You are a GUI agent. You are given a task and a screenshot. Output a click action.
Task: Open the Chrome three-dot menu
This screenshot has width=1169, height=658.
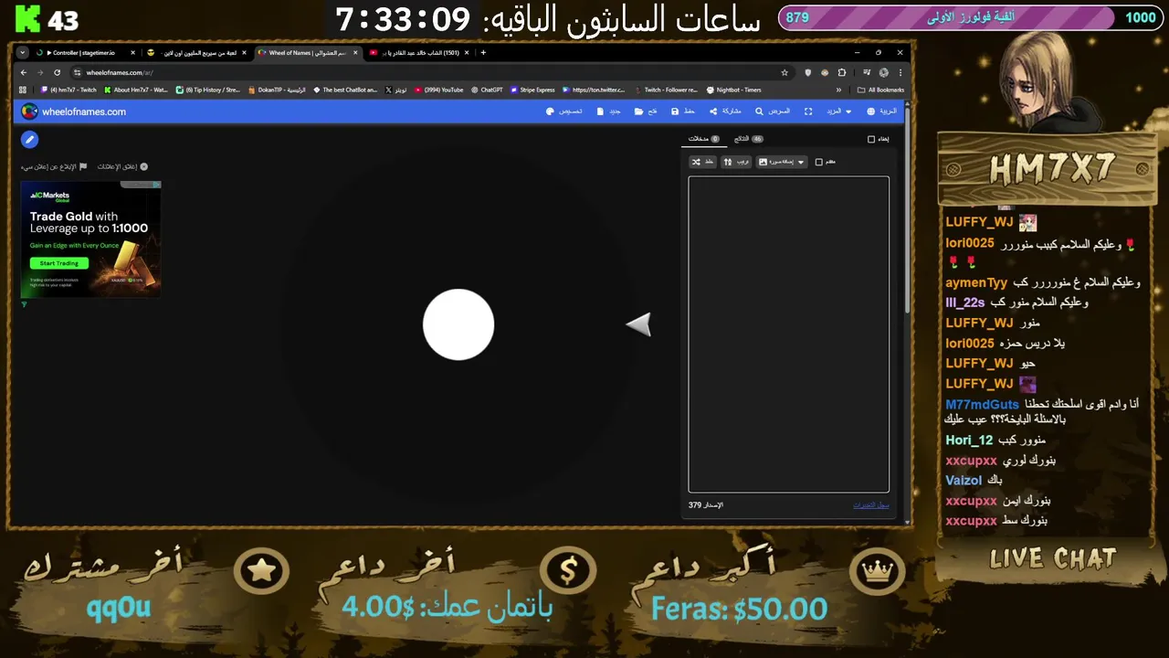click(900, 72)
